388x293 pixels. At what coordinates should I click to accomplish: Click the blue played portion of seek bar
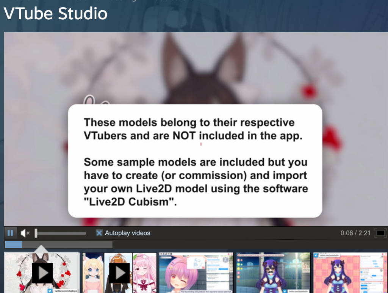pyautogui.click(x=13, y=244)
